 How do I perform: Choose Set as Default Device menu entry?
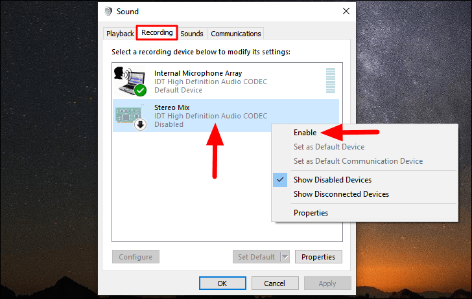click(x=329, y=147)
